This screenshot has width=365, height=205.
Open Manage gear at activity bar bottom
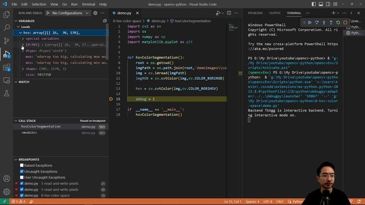pyautogui.click(x=6, y=192)
